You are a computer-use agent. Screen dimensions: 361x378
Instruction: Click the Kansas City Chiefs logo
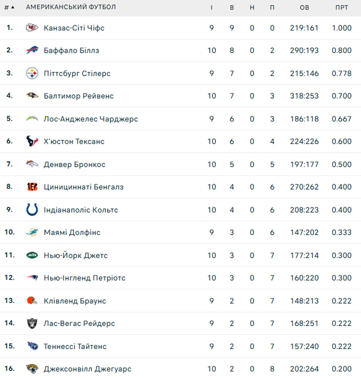32,28
